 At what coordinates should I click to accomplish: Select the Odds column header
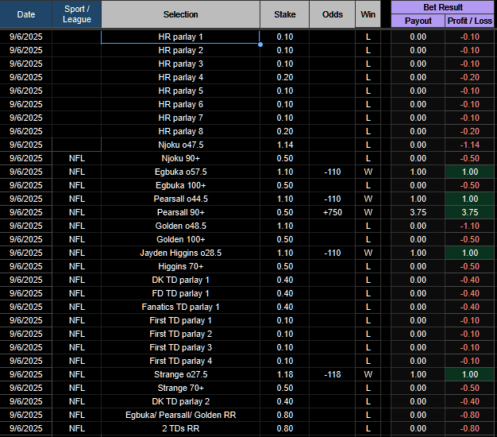tap(332, 14)
